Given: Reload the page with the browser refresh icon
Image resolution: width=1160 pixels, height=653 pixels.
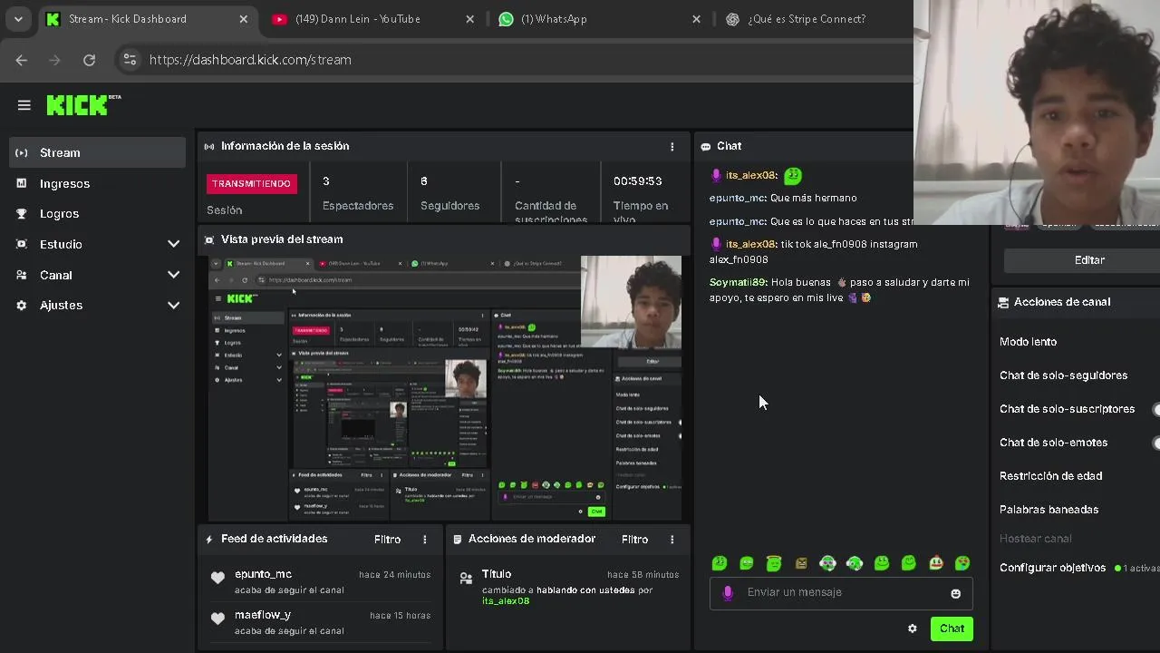Looking at the screenshot, I should pyautogui.click(x=89, y=60).
